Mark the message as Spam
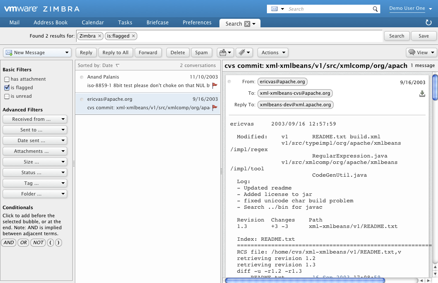438x283 pixels. click(x=201, y=53)
